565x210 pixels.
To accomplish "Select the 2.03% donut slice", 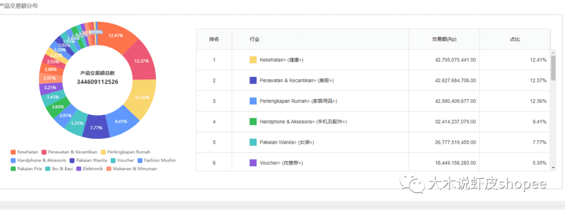I will (64, 45).
